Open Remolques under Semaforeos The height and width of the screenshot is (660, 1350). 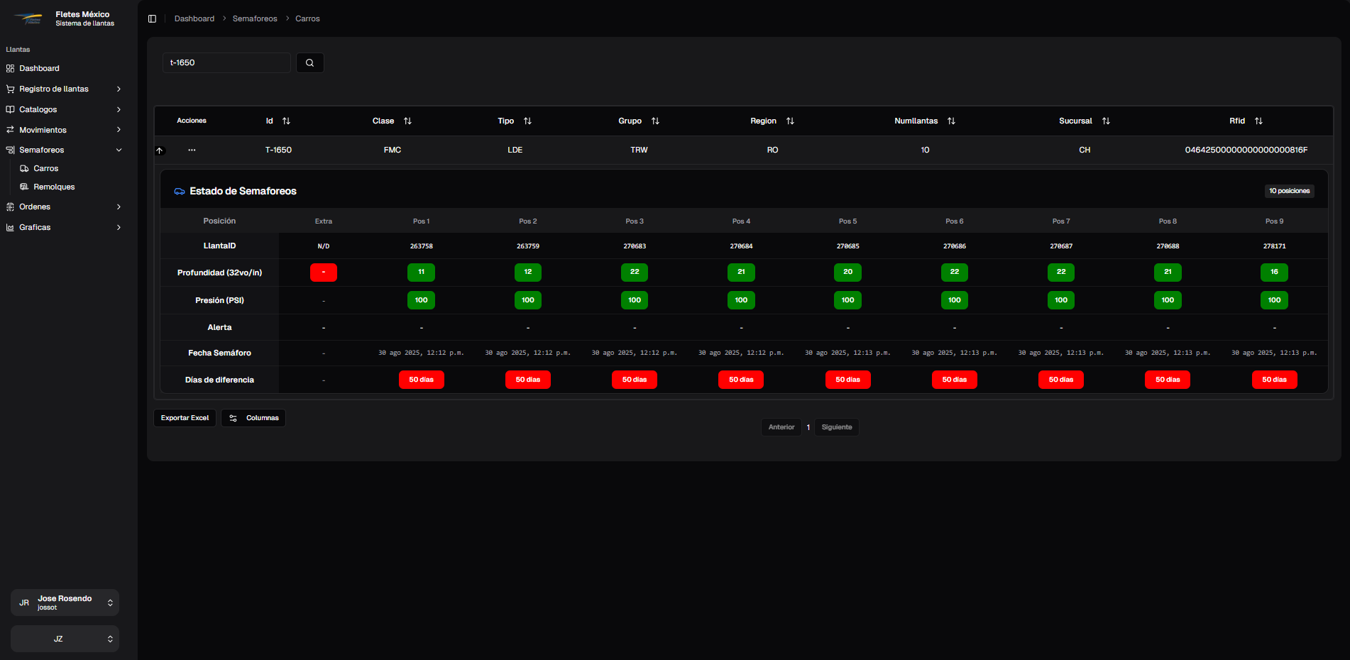point(54,187)
